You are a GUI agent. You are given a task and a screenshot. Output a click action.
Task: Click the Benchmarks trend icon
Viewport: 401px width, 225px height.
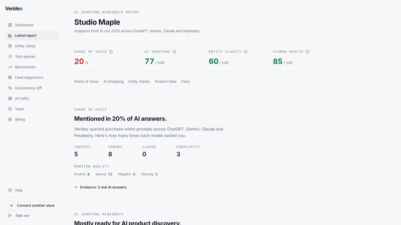(x=10, y=67)
